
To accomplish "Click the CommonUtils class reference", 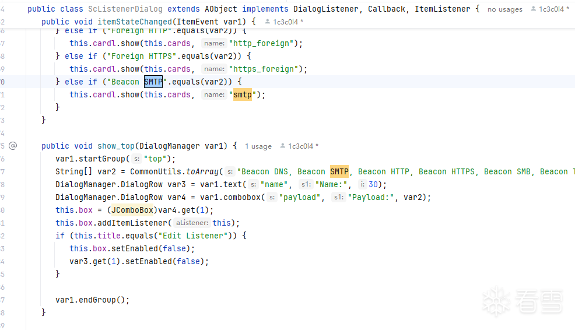I will click(156, 171).
